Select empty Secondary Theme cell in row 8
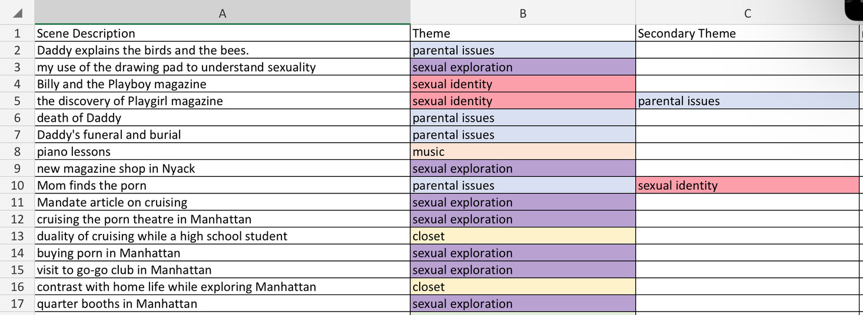The image size is (863, 315). click(x=748, y=152)
